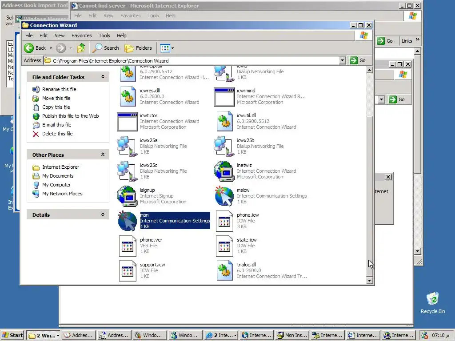
Task: Open My Documents in Other Places
Action: (x=58, y=176)
